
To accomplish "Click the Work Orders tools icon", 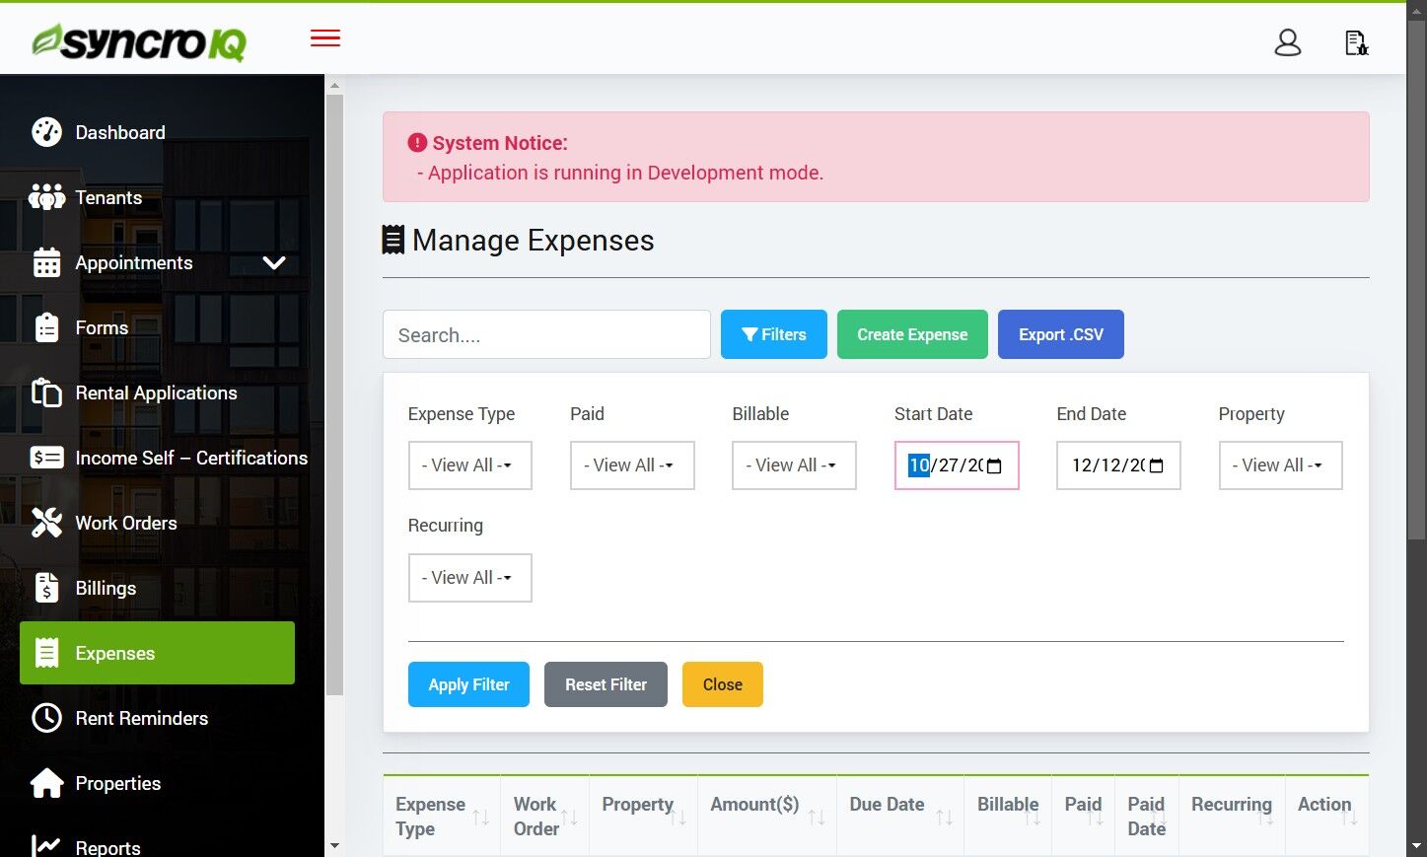I will tap(46, 523).
